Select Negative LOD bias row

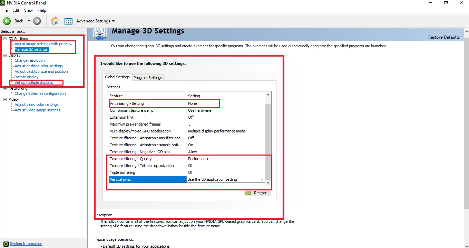click(186, 152)
